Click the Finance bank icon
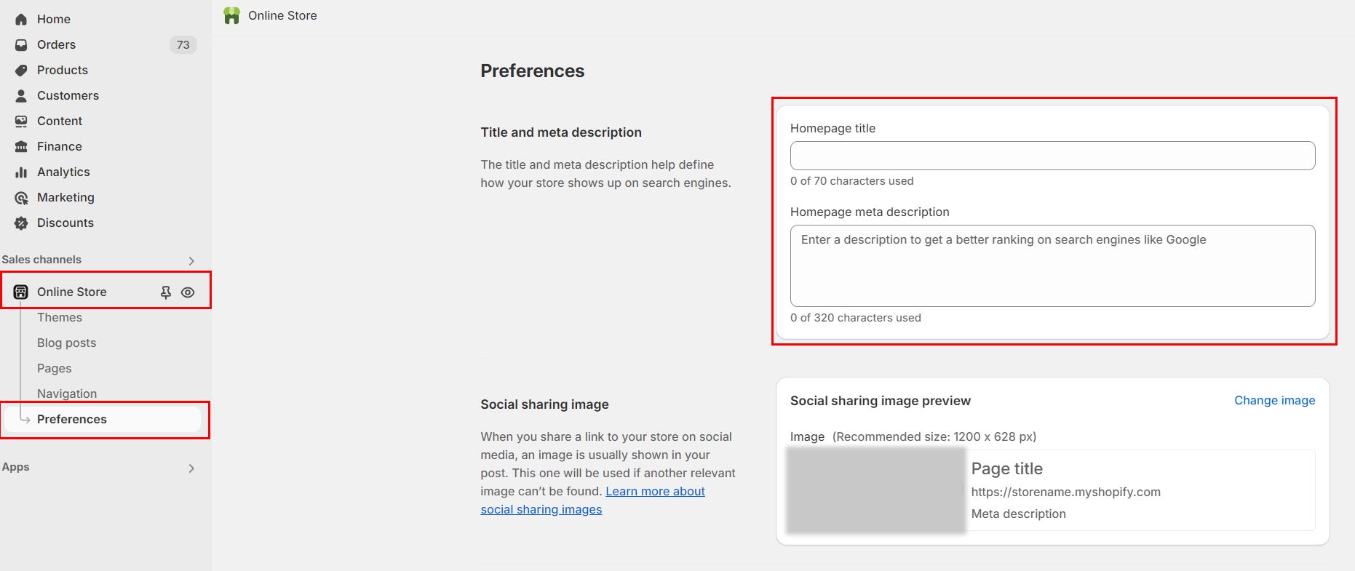 [21, 147]
